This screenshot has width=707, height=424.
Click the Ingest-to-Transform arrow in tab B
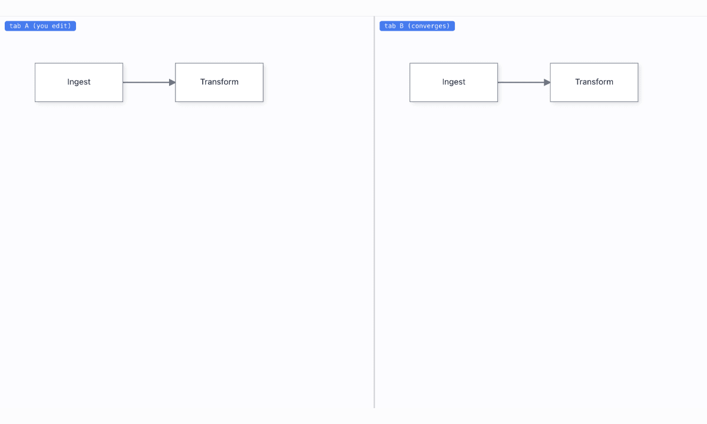click(x=524, y=82)
